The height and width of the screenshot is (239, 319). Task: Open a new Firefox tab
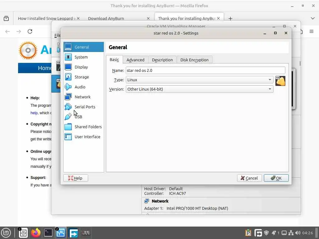point(230,18)
